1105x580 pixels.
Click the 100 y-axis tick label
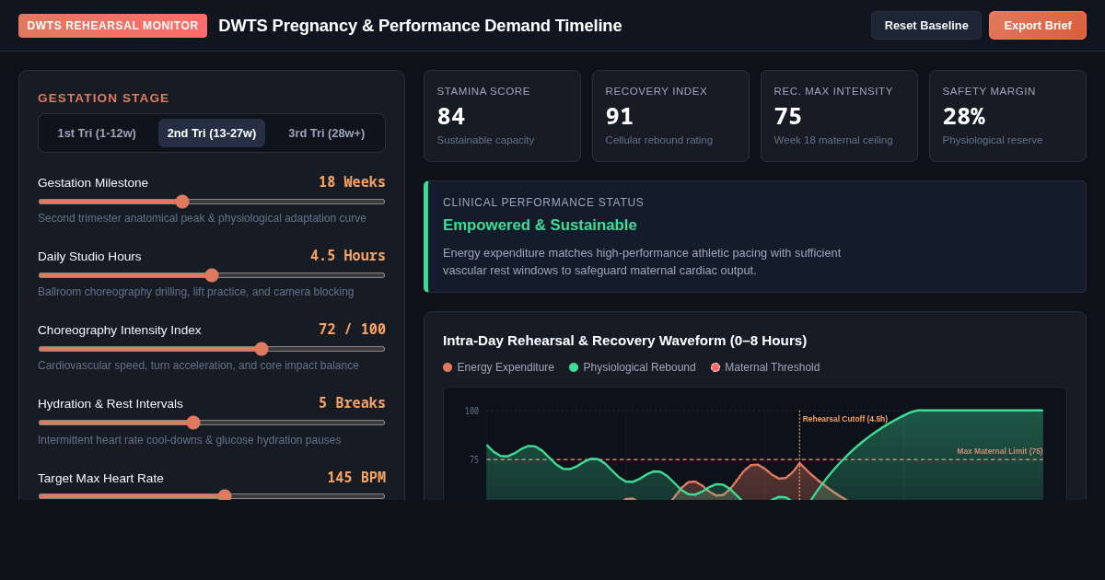click(471, 412)
